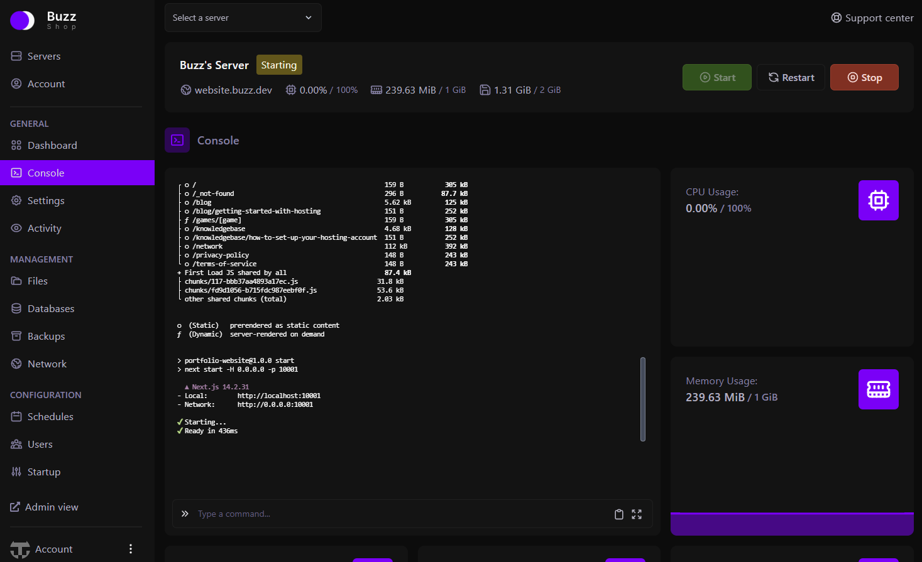Screen dimensions: 922x562
Task: Click the purple memory usage progress bar
Action: [792, 524]
